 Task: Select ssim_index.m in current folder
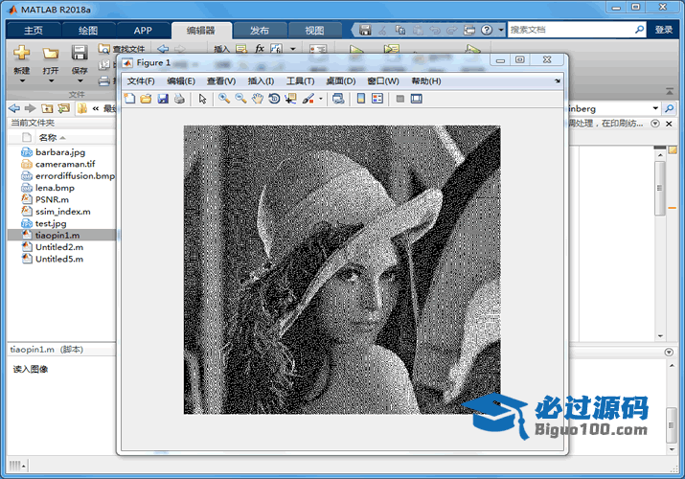click(x=63, y=212)
